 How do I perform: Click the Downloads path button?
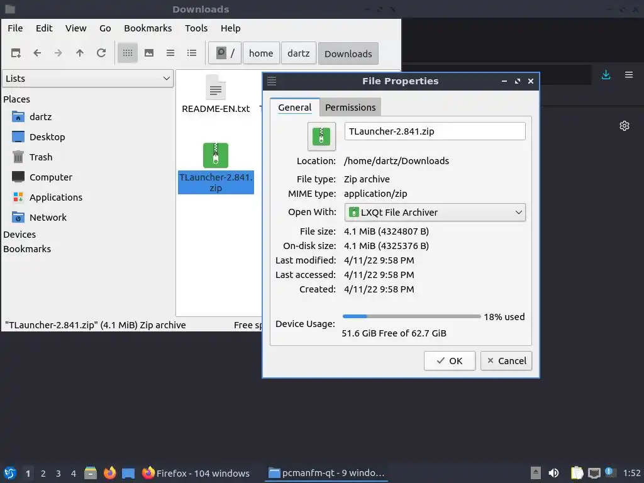pos(348,54)
